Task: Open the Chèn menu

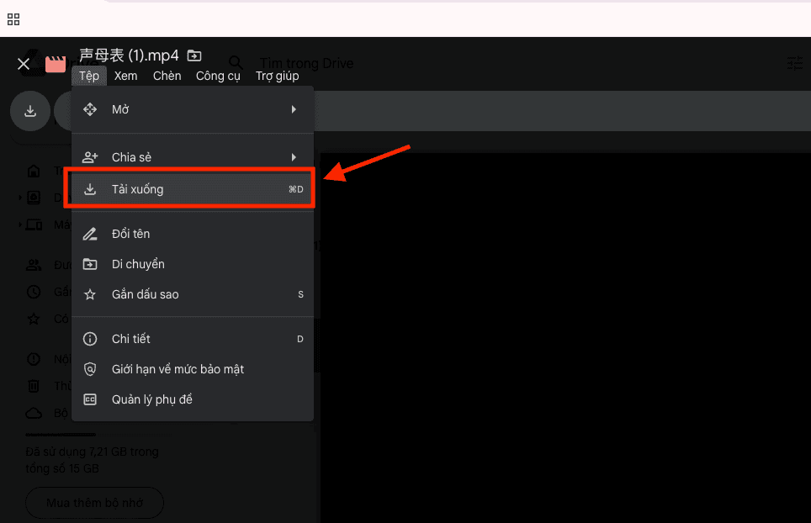Action: point(167,76)
